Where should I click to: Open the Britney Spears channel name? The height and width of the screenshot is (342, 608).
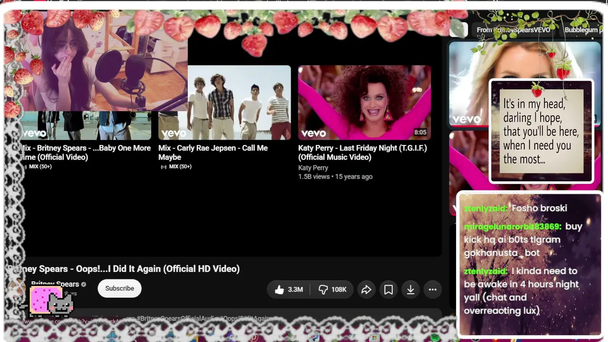point(55,284)
